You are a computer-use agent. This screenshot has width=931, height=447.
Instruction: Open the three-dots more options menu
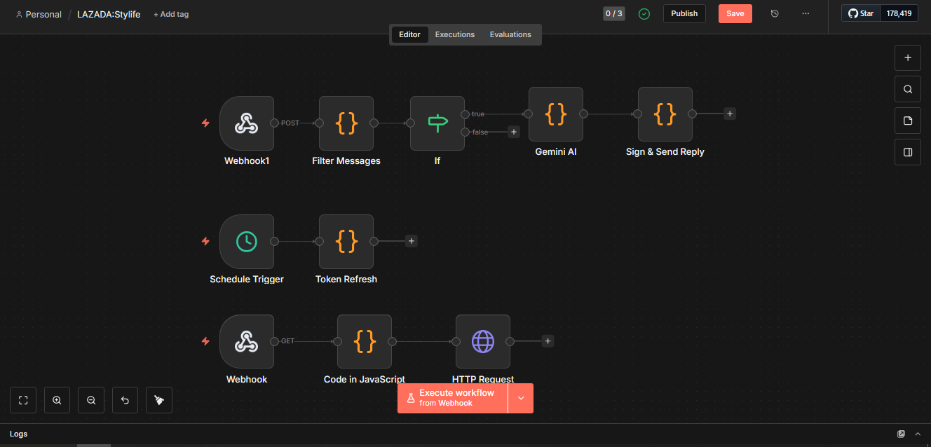point(806,14)
